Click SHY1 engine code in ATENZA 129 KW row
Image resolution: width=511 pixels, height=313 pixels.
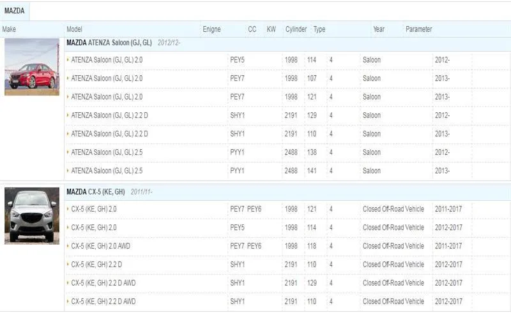(x=237, y=115)
